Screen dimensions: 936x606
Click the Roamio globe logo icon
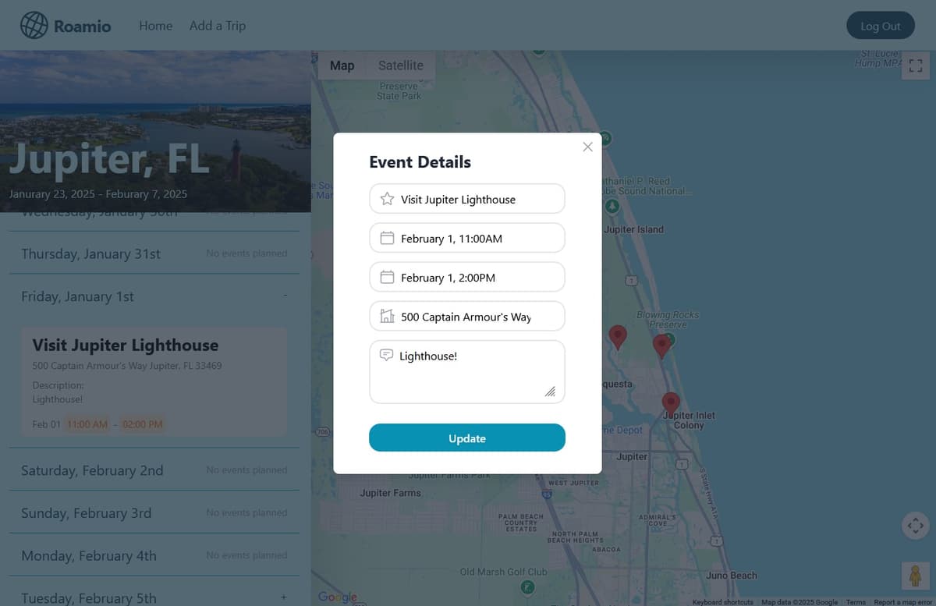tap(34, 26)
